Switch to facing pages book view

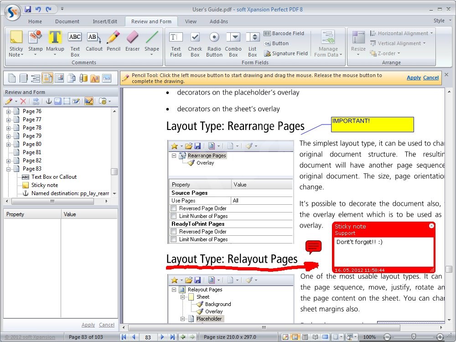click(315, 337)
